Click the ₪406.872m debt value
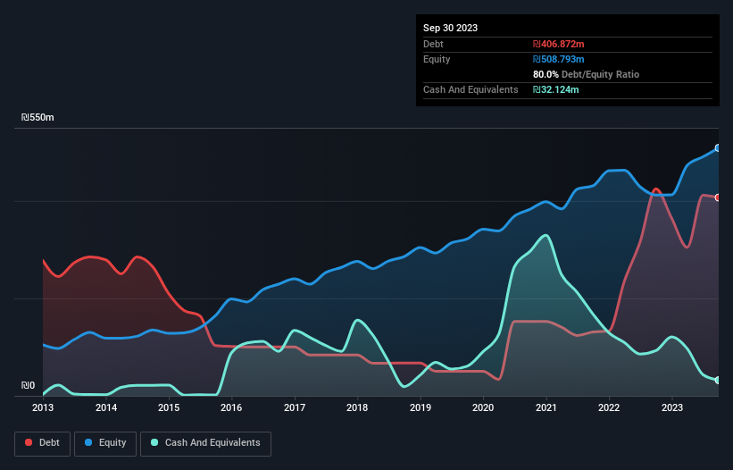The width and height of the screenshot is (733, 470). 559,44
